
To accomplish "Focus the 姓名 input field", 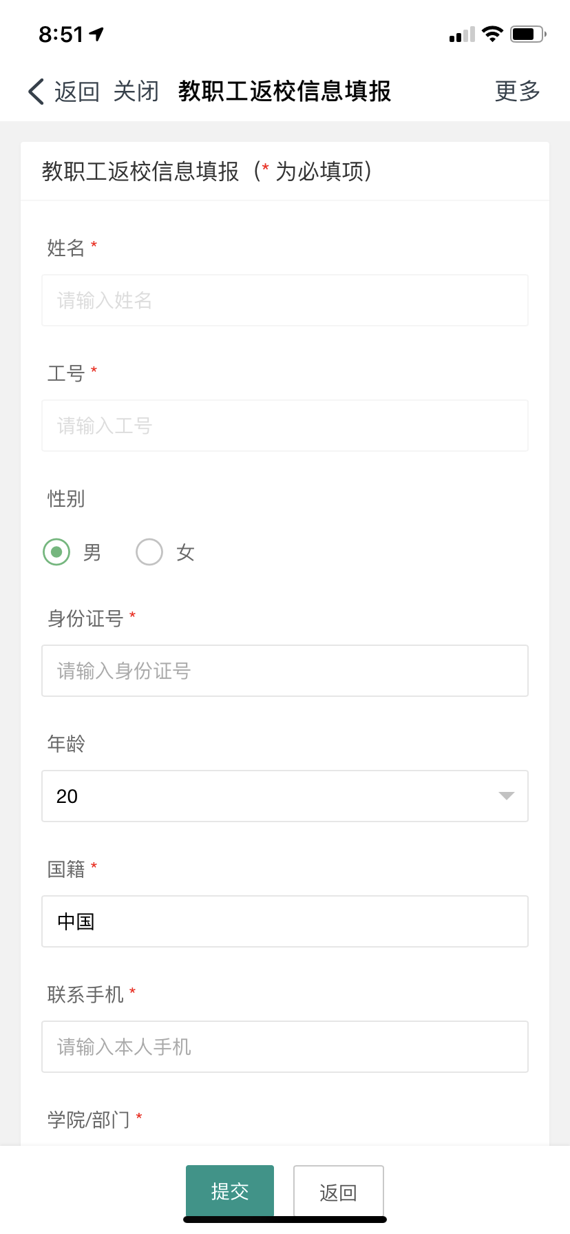I will [284, 300].
